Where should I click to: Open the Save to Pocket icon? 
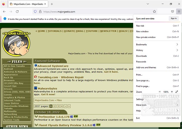point(172,11)
